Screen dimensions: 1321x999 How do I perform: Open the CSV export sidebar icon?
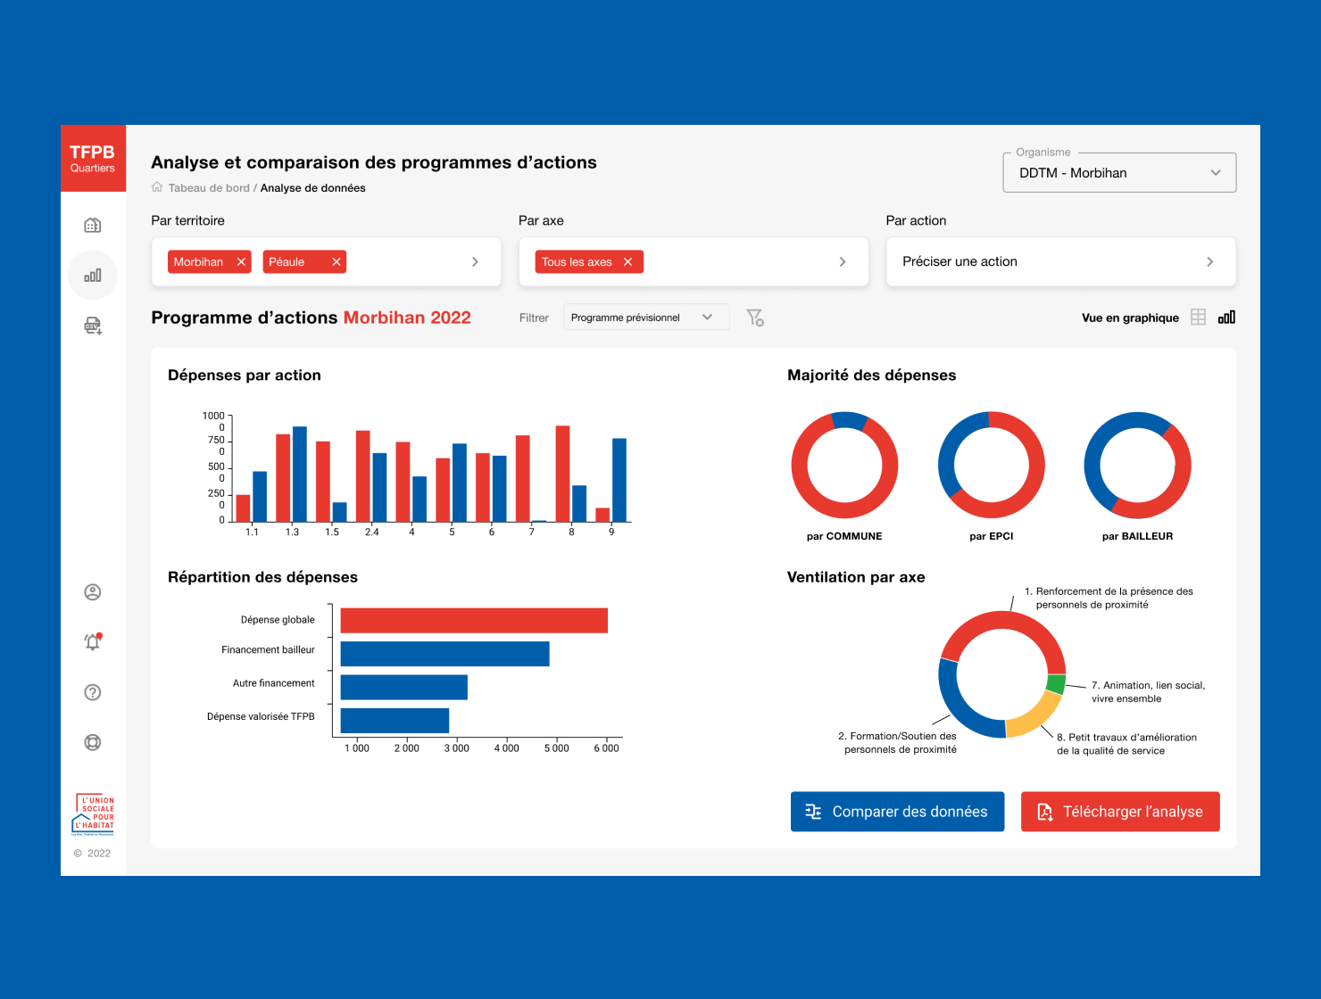pos(93,326)
